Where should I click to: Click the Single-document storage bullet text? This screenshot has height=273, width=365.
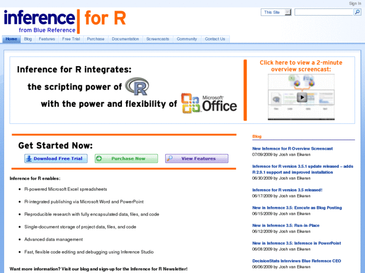tap(80, 227)
